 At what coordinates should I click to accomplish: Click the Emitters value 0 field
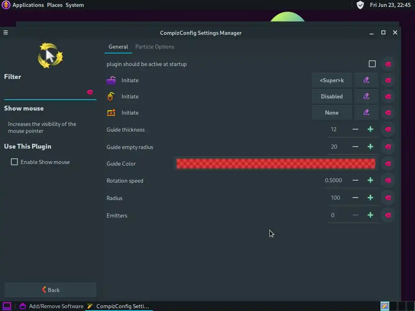pos(338,215)
